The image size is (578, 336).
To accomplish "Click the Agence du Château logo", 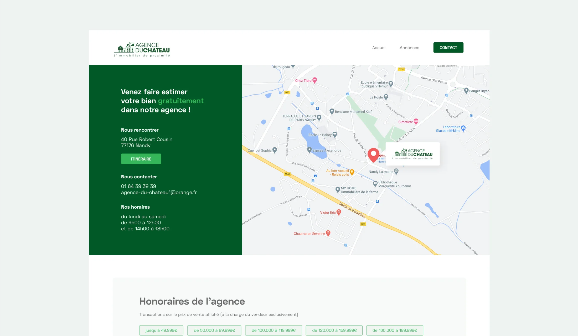I will tap(142, 49).
